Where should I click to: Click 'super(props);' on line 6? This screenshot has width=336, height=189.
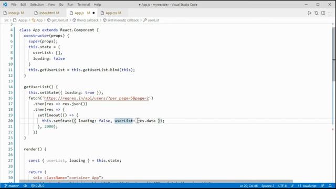tap(43, 41)
